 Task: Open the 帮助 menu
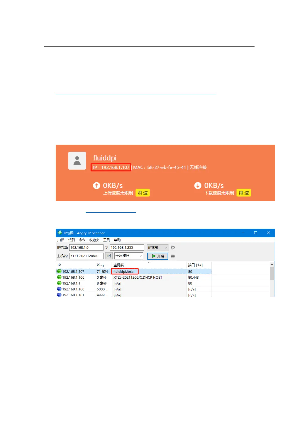pyautogui.click(x=117, y=240)
